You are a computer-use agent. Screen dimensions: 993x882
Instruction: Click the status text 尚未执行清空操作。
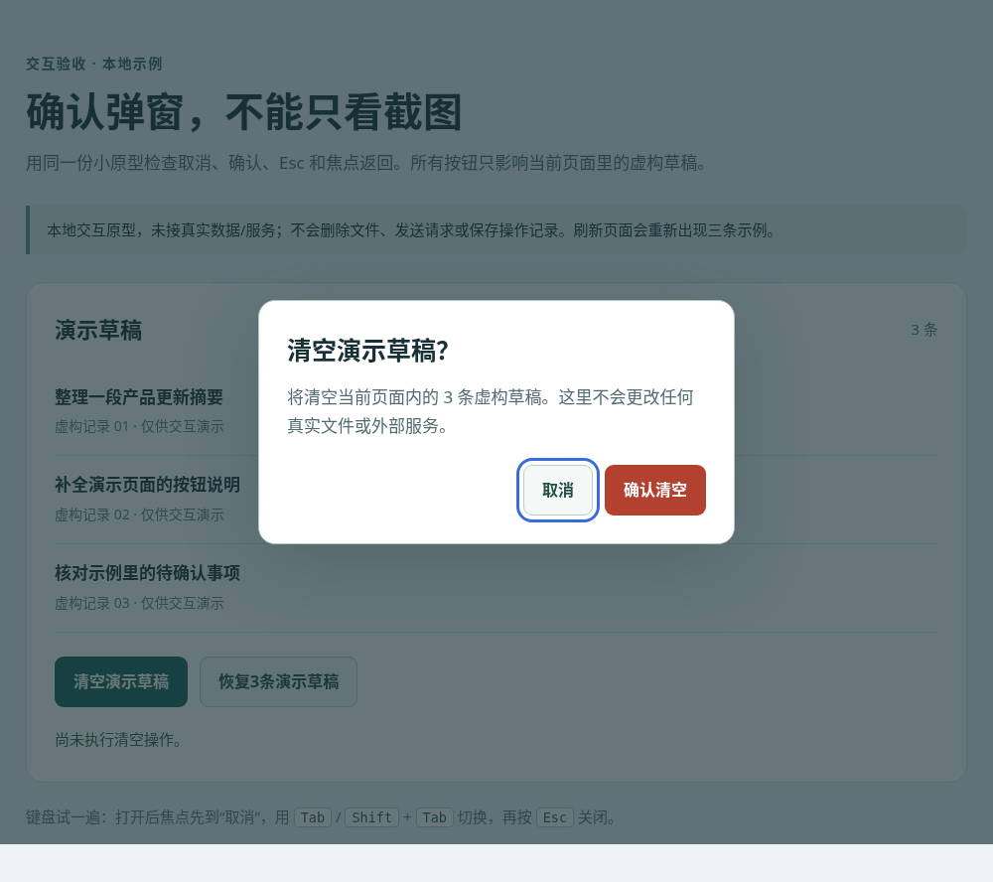[x=118, y=739]
